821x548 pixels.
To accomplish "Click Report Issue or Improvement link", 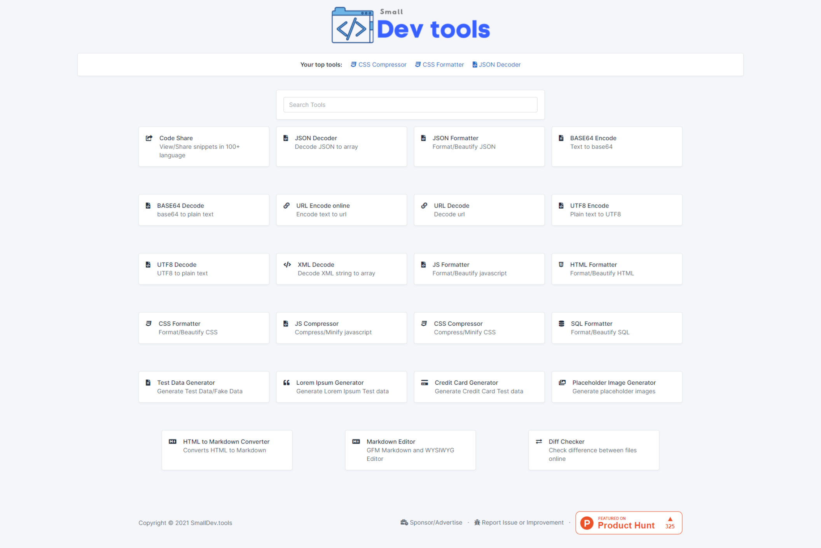I will point(522,522).
